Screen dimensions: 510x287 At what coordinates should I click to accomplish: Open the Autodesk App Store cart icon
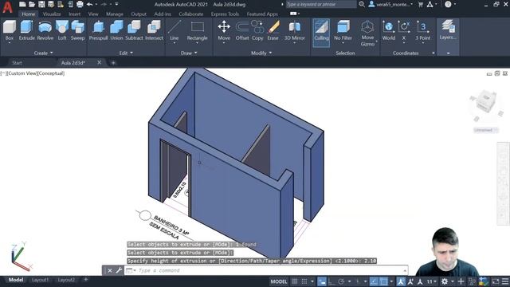(420, 4)
